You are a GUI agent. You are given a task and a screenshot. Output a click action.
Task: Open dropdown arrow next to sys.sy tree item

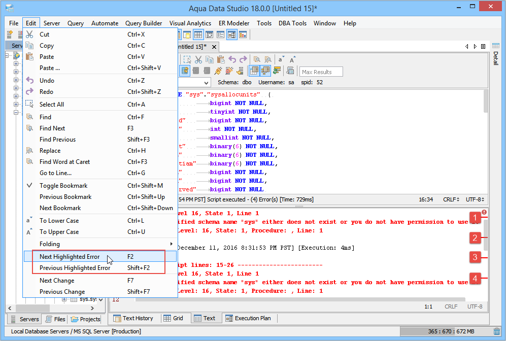click(101, 300)
